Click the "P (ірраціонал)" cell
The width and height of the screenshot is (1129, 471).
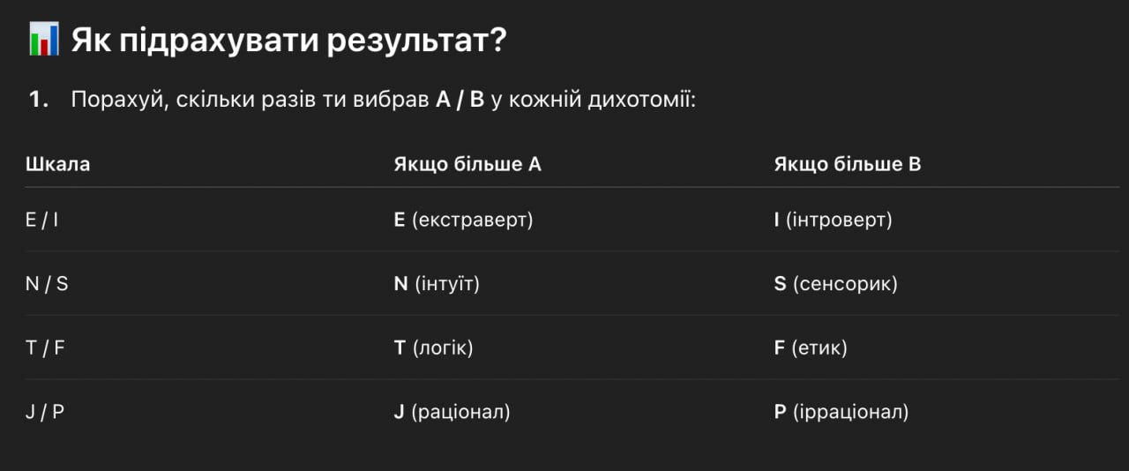[x=841, y=412]
